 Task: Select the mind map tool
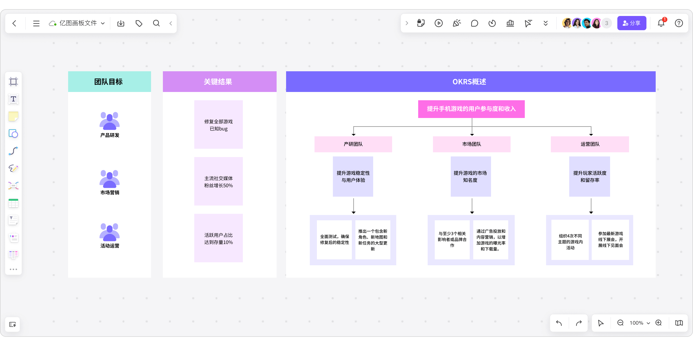[x=13, y=186]
